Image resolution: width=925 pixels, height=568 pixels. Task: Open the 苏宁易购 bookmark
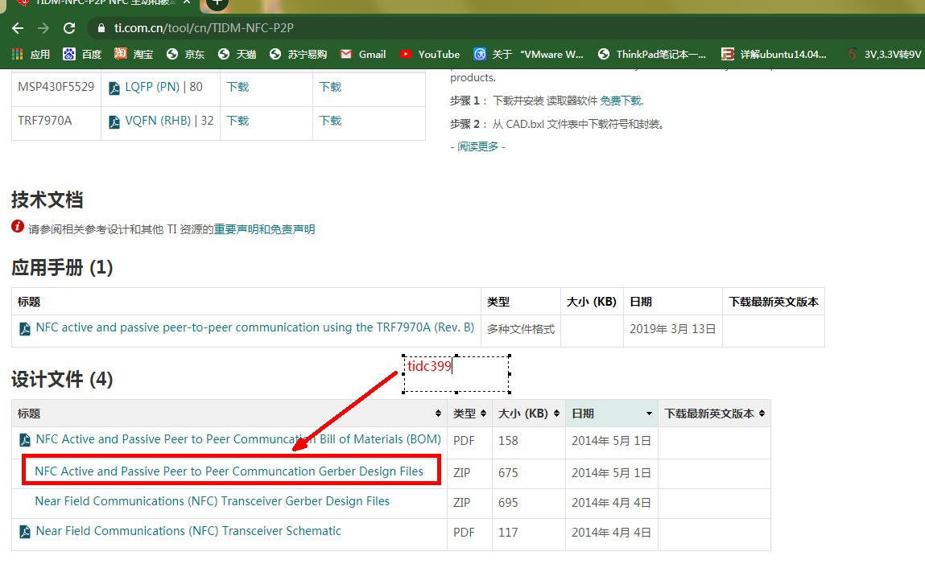coord(298,54)
